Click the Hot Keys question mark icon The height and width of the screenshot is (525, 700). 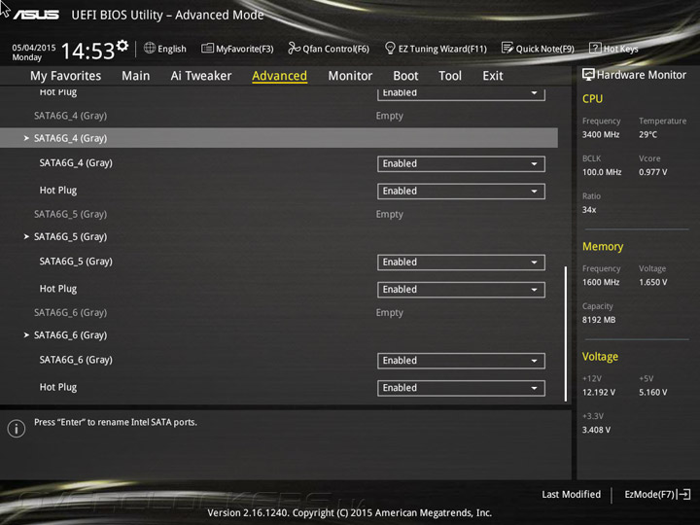(x=595, y=48)
